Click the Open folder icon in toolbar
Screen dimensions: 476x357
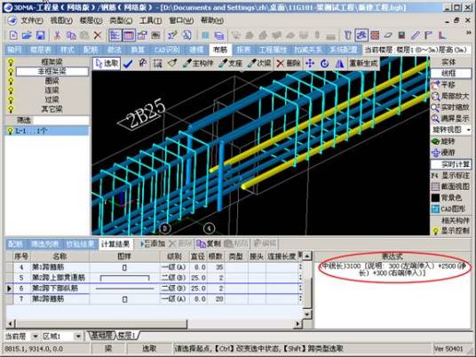pos(27,36)
